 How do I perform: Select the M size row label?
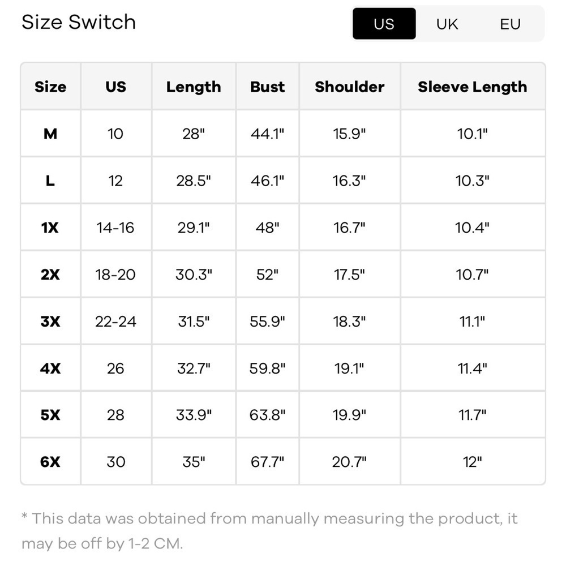(50, 134)
